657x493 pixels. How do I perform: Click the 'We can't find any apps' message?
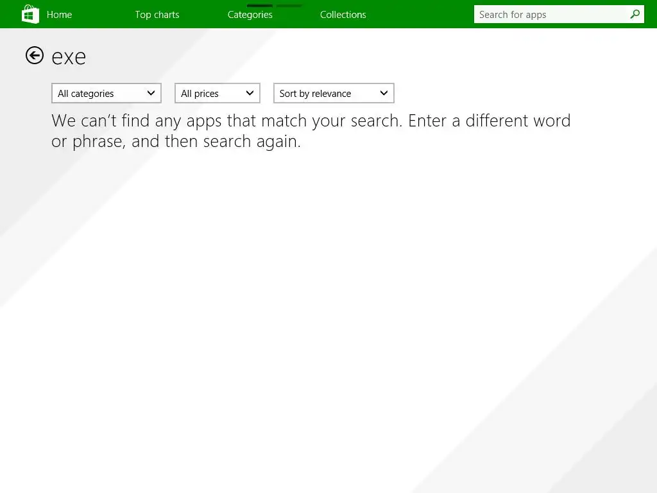(311, 131)
